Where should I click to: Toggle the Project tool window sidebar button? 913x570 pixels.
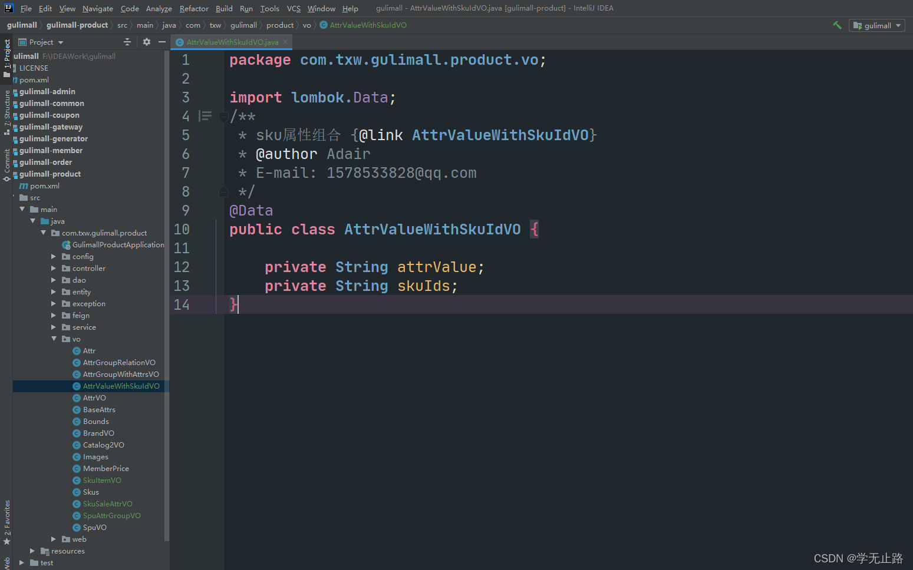[6, 58]
